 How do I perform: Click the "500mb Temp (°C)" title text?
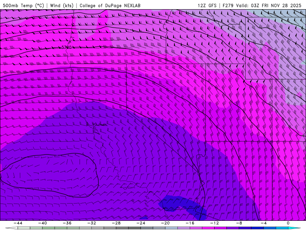23,5
